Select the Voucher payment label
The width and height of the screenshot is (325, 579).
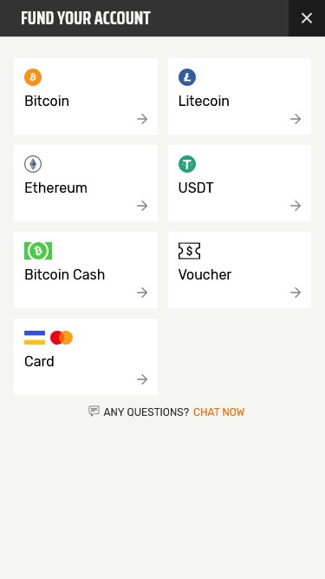coord(205,274)
